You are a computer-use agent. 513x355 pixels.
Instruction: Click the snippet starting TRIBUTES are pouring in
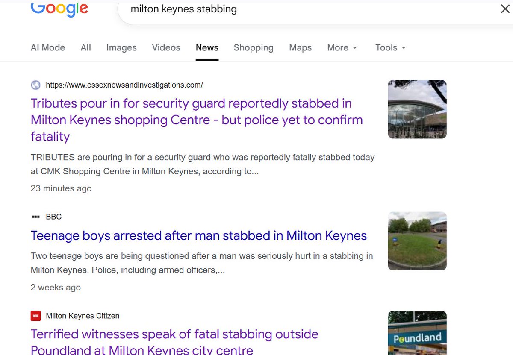coord(203,164)
